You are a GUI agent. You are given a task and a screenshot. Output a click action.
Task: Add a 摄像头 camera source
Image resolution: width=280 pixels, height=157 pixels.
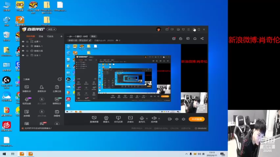coord(106,119)
